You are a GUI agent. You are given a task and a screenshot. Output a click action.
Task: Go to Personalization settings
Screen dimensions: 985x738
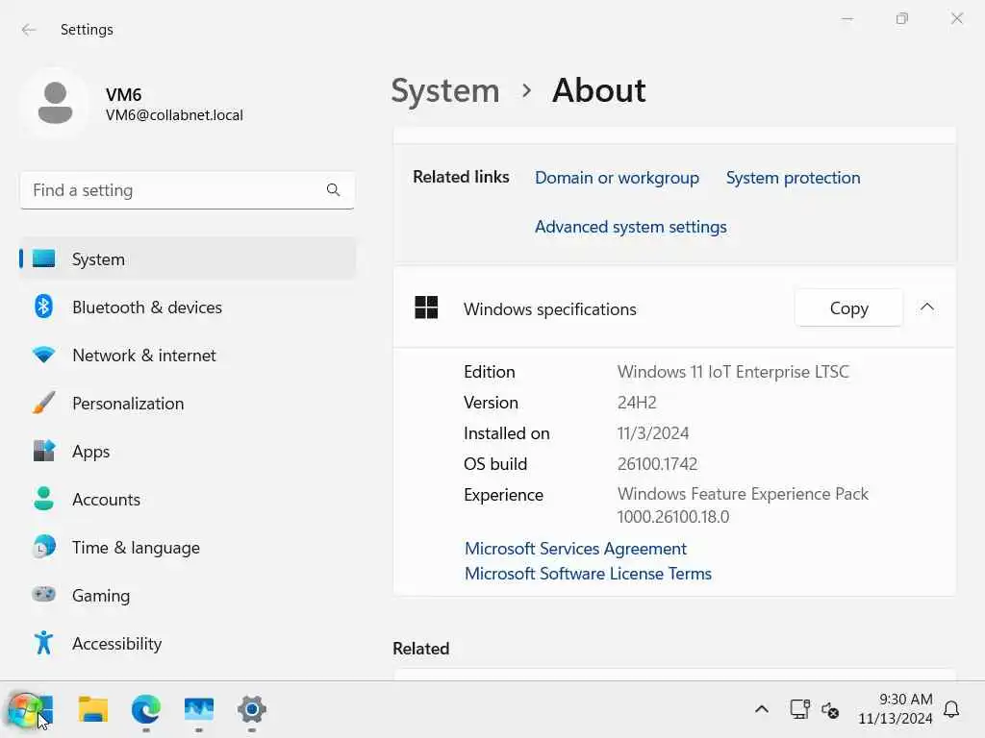188,404
